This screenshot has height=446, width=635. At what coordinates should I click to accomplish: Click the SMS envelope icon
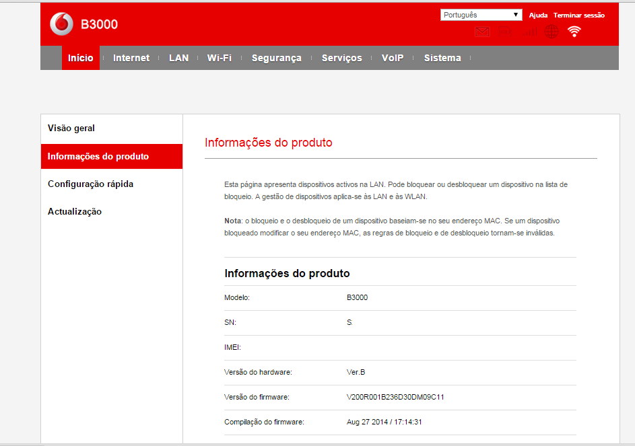coord(482,32)
